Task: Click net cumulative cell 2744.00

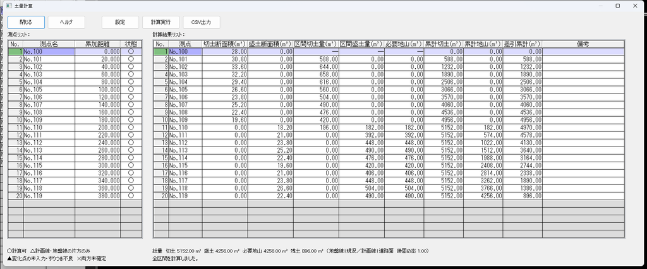Action: pos(523,165)
